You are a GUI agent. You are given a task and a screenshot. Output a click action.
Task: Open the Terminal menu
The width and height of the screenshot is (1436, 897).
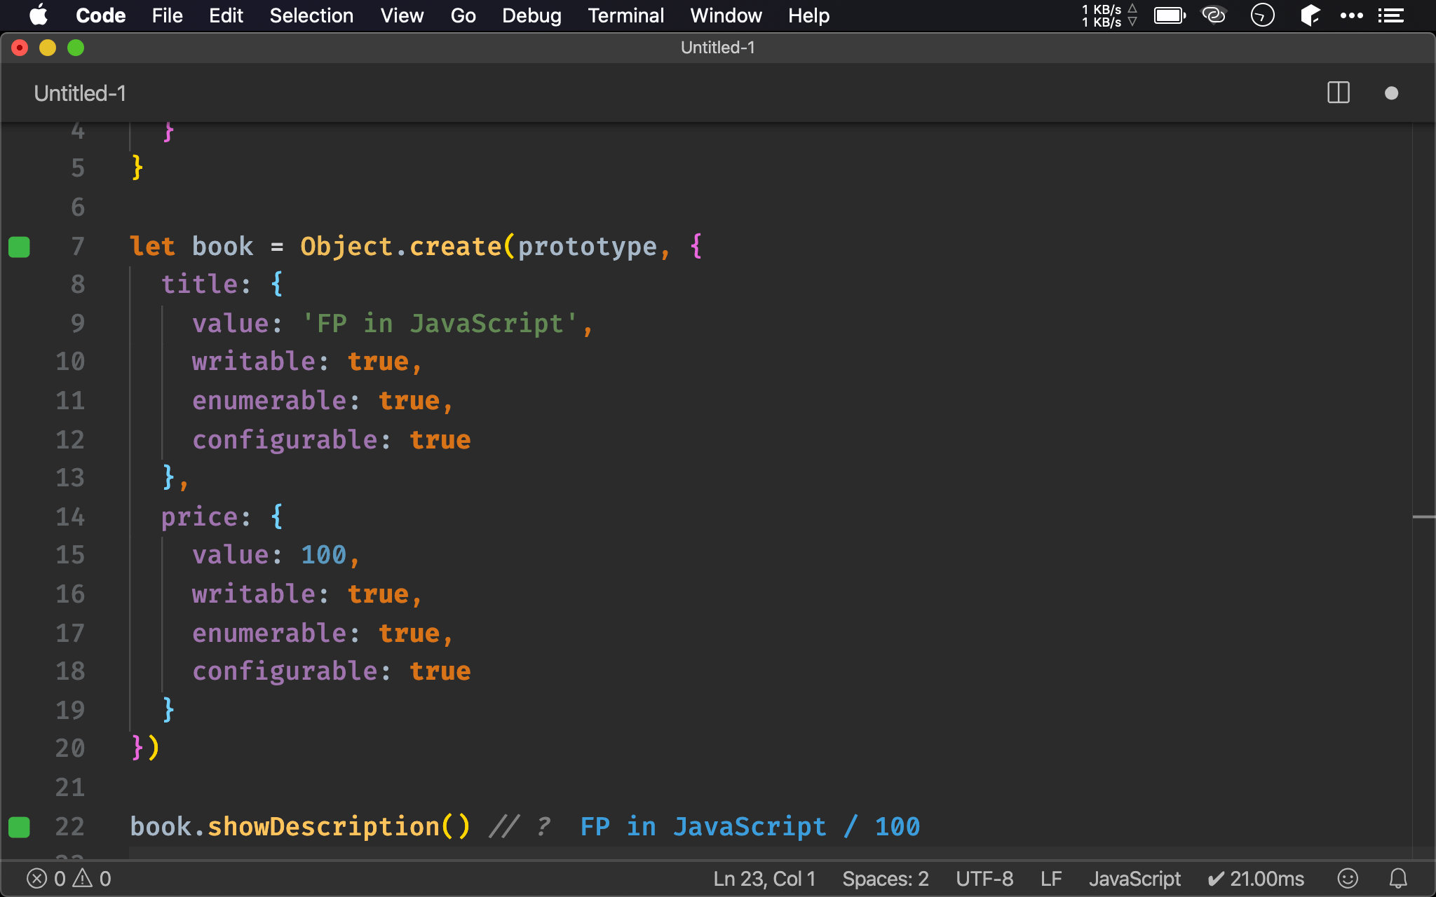point(625,15)
